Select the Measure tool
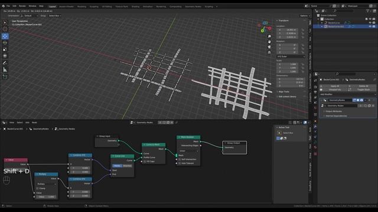The width and height of the screenshot is (378, 212). pos(5,69)
